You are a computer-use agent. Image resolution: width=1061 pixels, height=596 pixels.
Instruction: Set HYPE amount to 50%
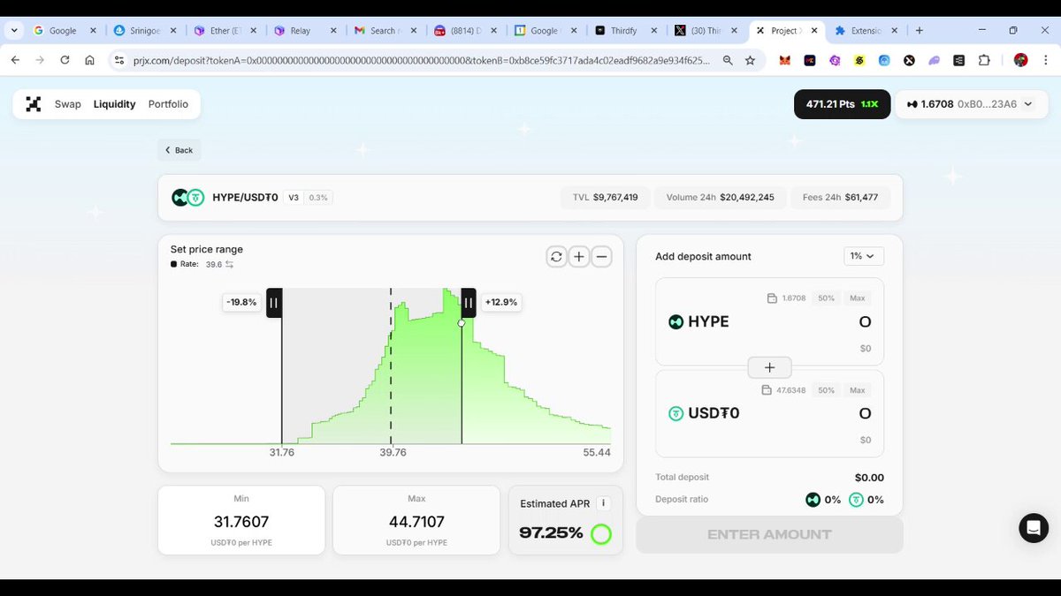(826, 298)
